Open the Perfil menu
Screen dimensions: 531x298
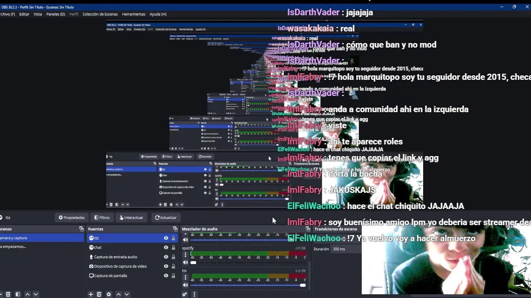[74, 14]
